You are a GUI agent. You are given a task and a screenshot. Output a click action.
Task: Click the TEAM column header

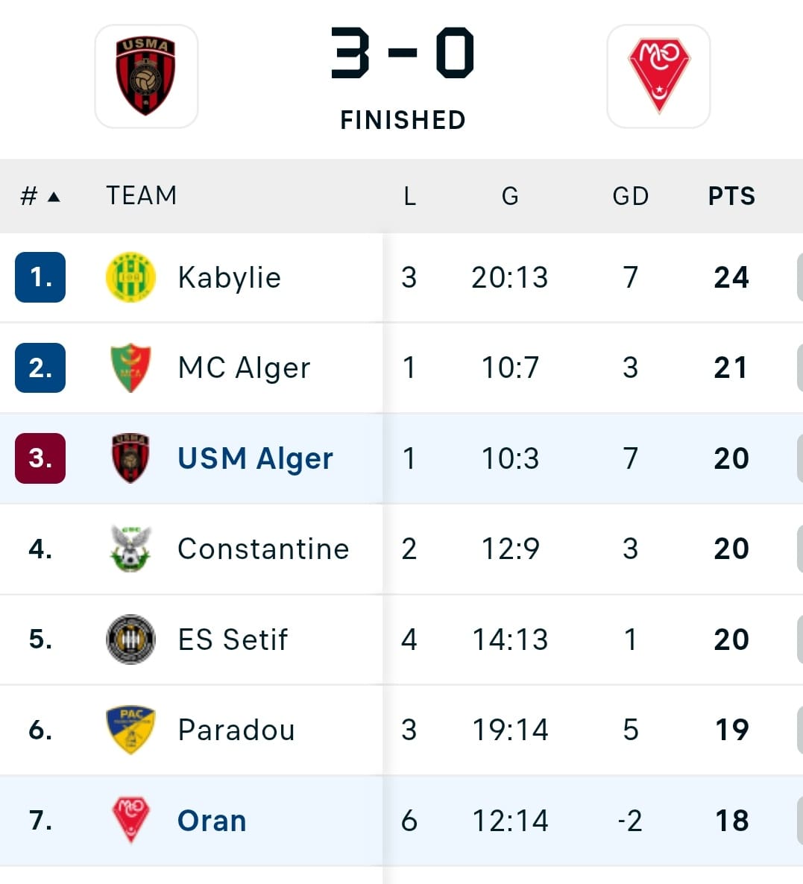[142, 195]
